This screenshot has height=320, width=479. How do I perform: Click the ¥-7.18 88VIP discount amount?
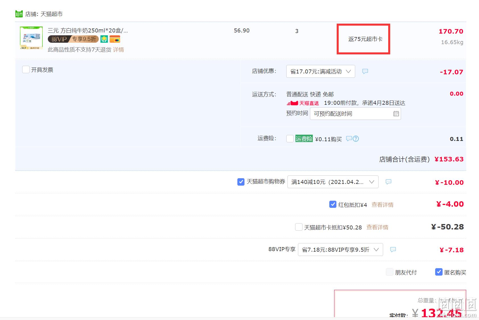[451, 250]
